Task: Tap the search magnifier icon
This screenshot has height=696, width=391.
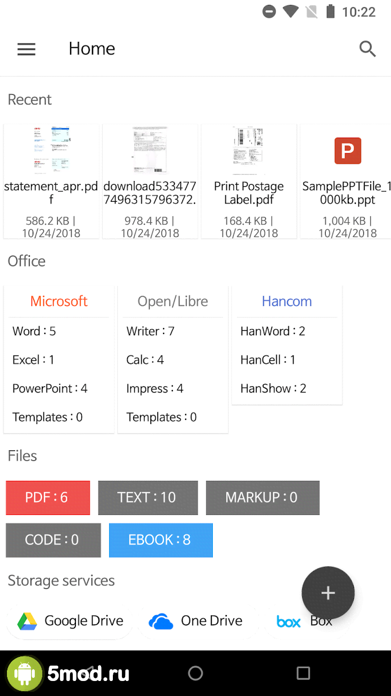Action: (367, 49)
